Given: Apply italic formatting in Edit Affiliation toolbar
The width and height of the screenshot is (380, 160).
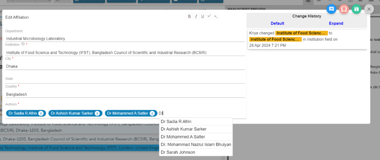Looking at the screenshot, I should pos(196,17).
